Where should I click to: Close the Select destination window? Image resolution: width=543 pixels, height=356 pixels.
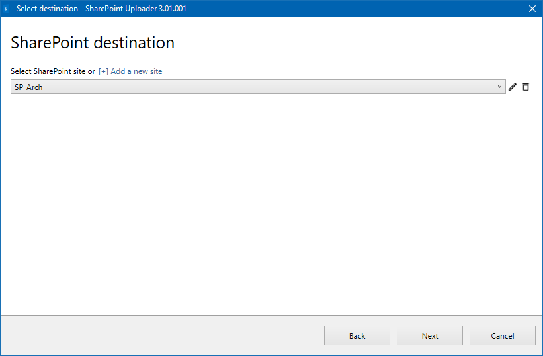(532, 9)
